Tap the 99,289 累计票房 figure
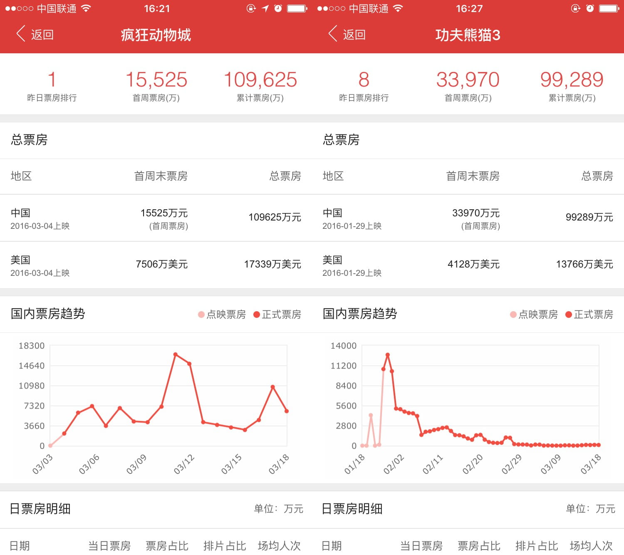The image size is (624, 555). tap(572, 79)
